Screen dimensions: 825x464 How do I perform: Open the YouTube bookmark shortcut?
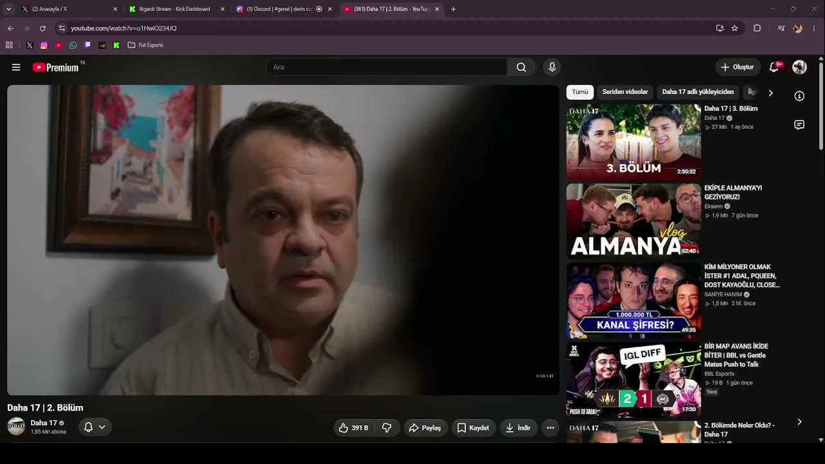click(x=59, y=45)
